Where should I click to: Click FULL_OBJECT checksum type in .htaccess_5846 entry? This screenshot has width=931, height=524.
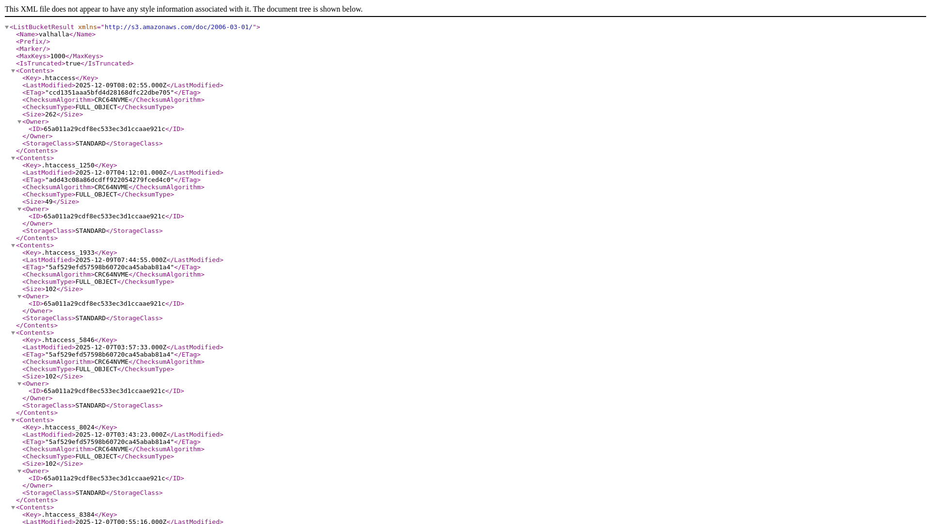[96, 369]
